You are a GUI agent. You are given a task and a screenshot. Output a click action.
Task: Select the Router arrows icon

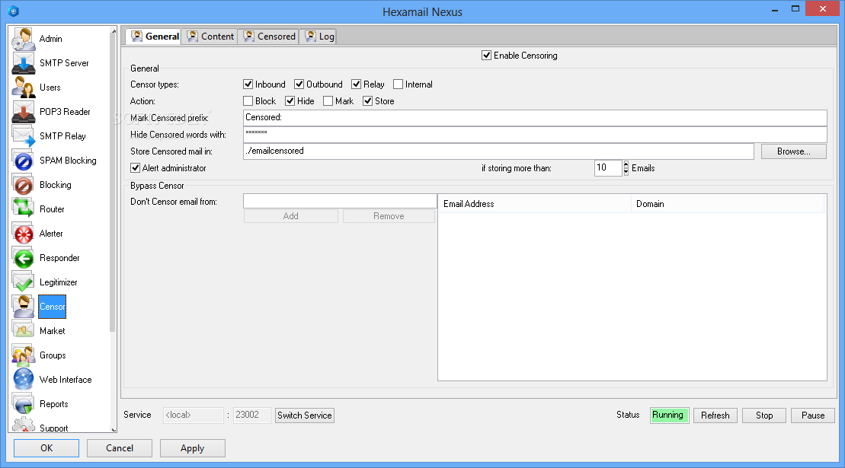[24, 209]
